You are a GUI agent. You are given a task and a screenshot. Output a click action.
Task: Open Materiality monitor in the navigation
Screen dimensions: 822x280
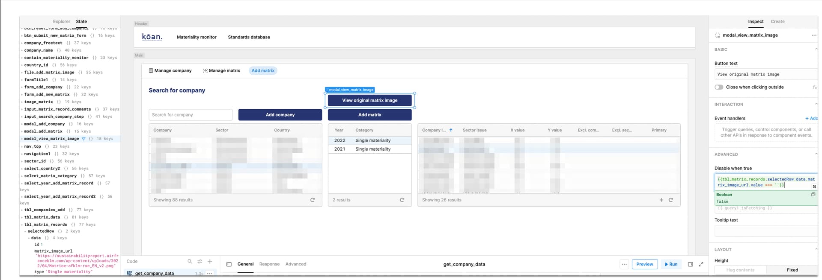coord(197,37)
